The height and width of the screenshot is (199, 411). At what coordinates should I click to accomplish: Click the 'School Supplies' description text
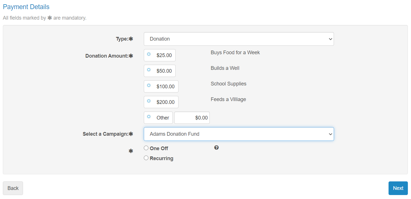(228, 84)
